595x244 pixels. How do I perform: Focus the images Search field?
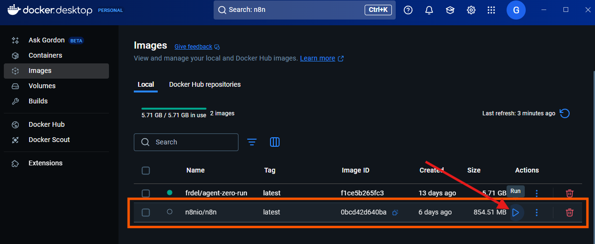click(186, 142)
